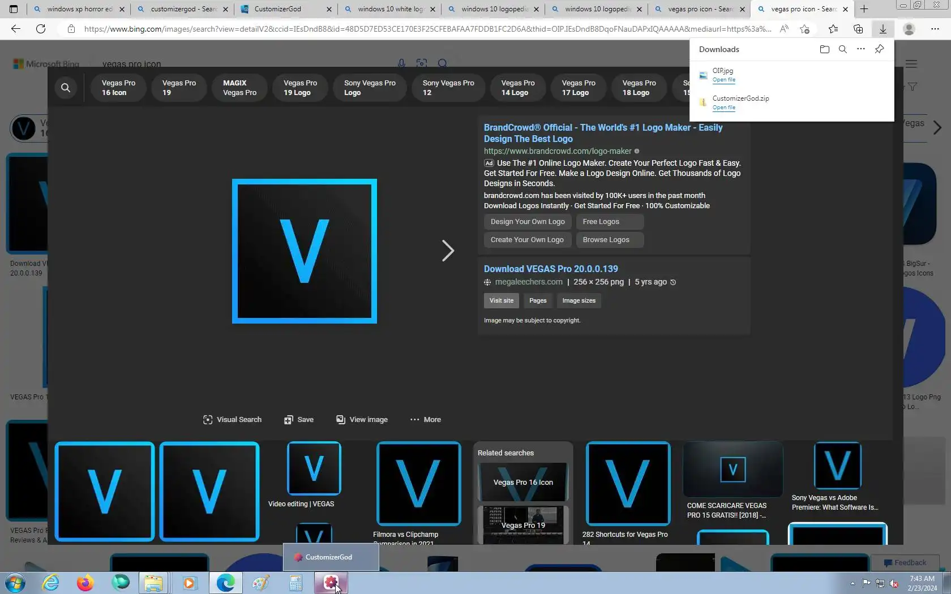Open the downloads folder icon
The width and height of the screenshot is (951, 594).
825,49
